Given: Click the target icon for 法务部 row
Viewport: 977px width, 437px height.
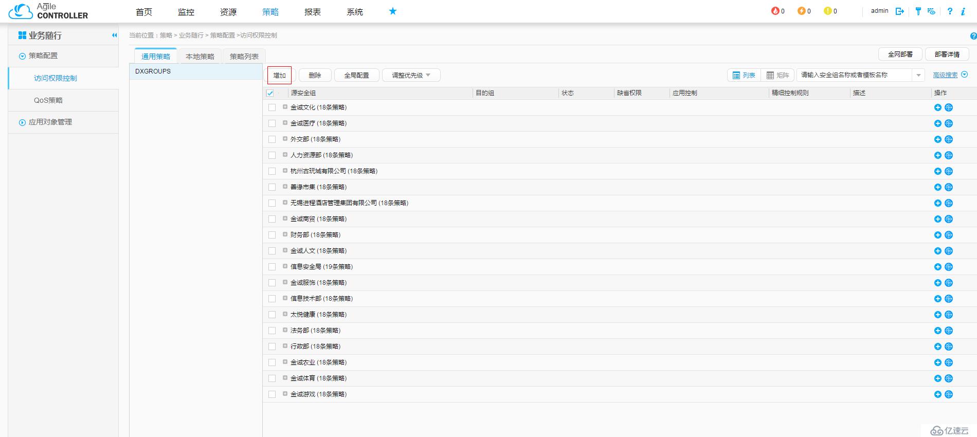Looking at the screenshot, I should pyautogui.click(x=949, y=331).
